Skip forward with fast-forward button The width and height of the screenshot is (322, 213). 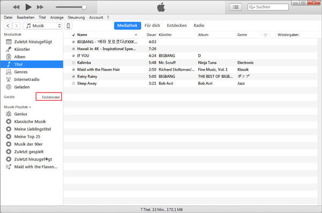point(40,7)
